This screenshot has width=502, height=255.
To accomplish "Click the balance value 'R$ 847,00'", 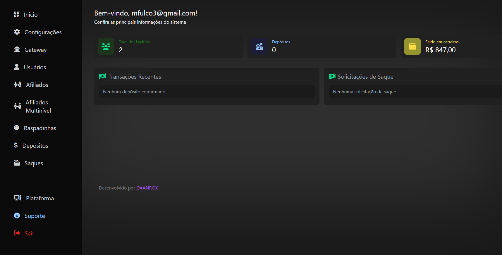I will point(441,50).
